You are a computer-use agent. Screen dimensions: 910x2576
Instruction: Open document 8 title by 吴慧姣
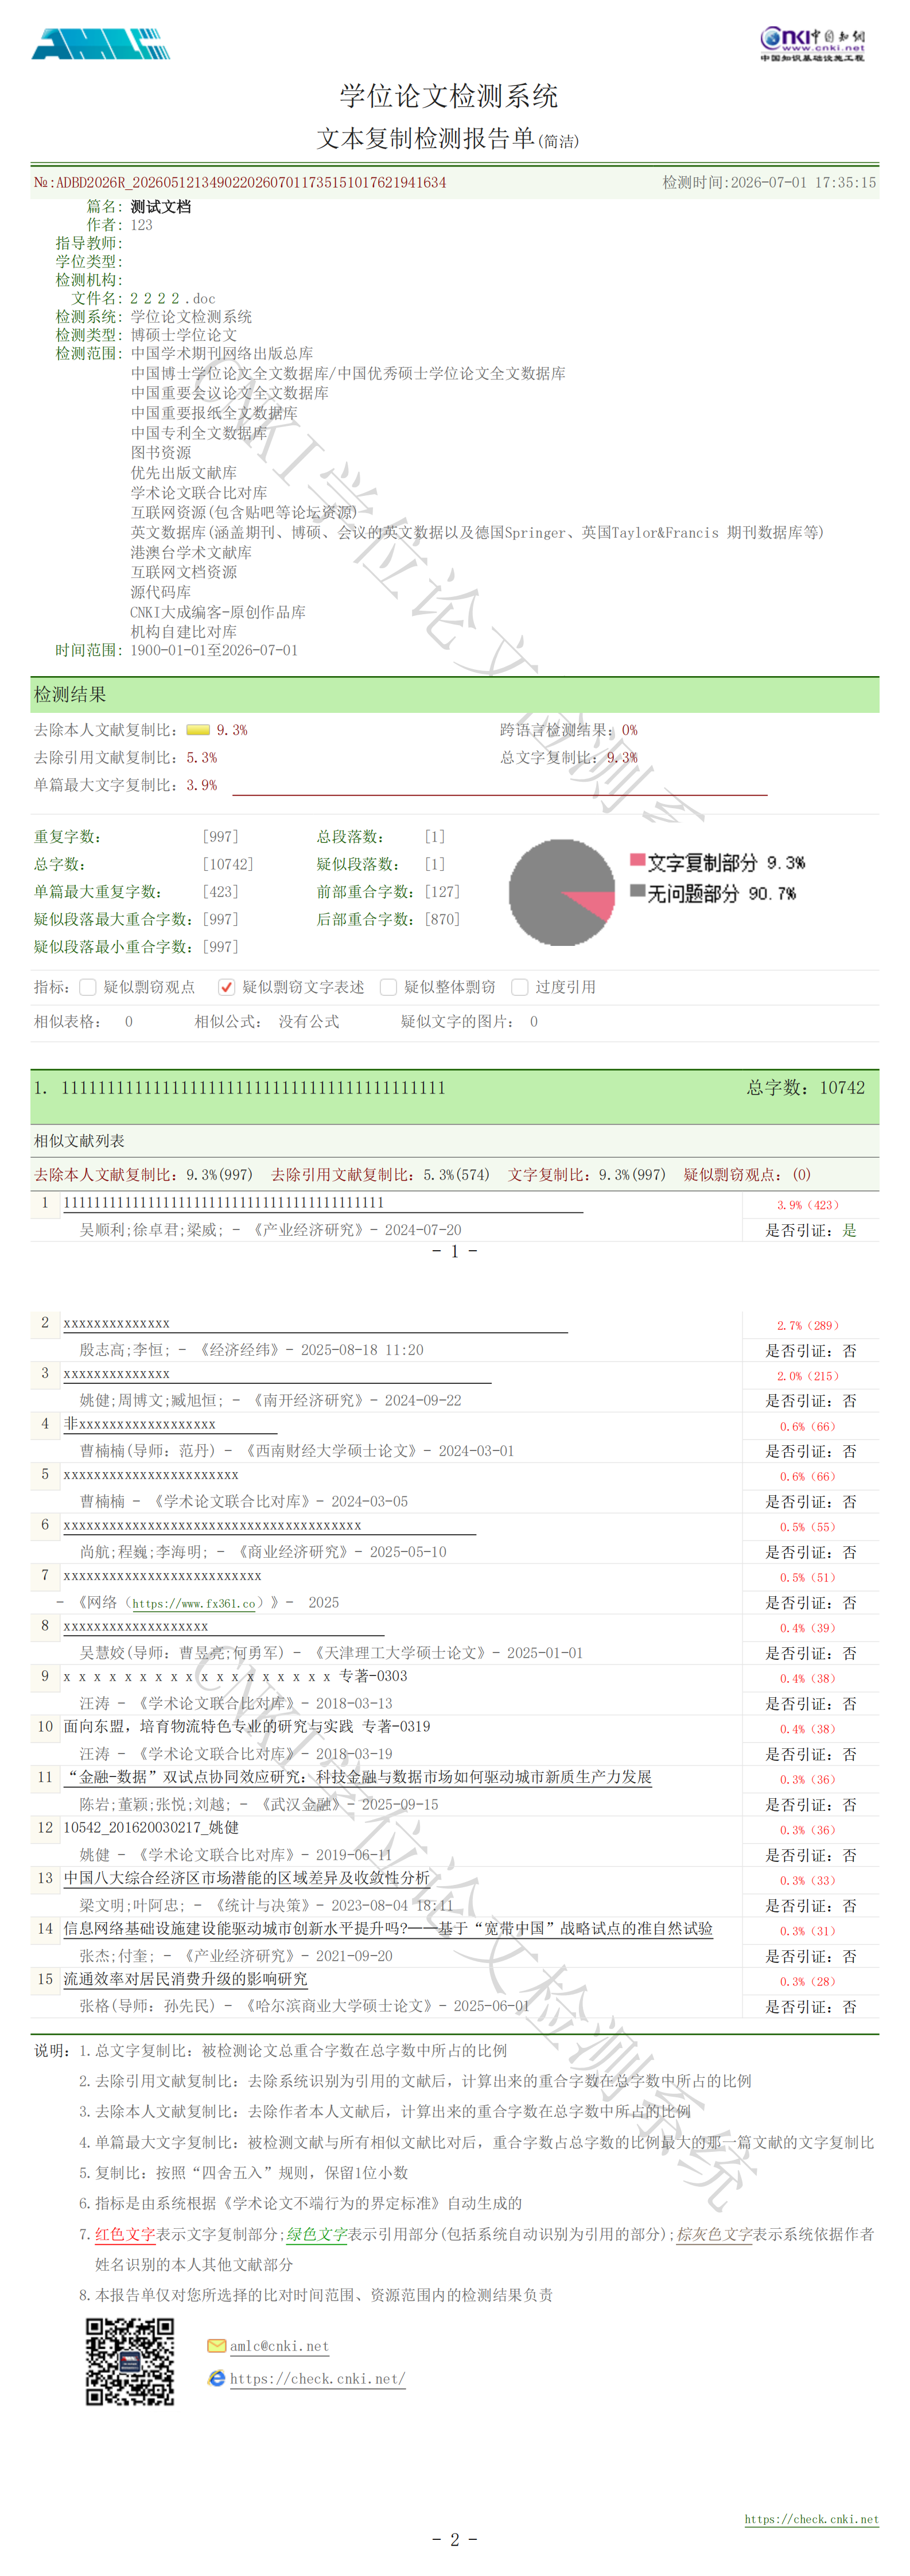tap(136, 1626)
